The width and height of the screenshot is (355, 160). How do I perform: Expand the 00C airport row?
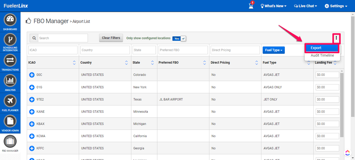point(32,75)
